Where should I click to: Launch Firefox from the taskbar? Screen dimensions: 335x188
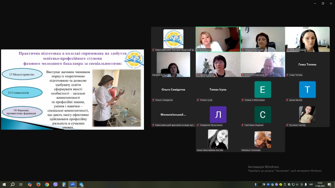38,184
